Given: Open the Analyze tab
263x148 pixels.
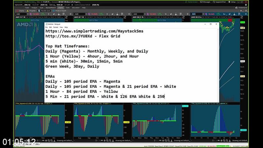Looking at the screenshot, I should (x=35, y=8).
